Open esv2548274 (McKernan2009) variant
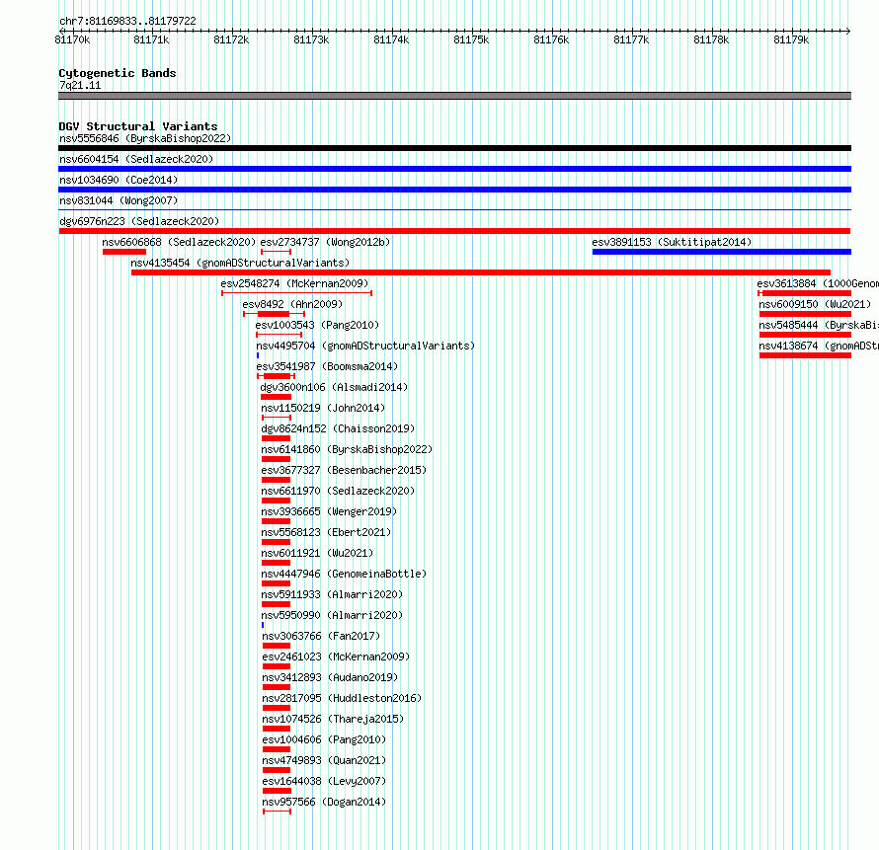Image resolution: width=879 pixels, height=850 pixels. click(294, 283)
